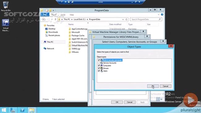201x113 pixels.
Task: Switch to the Home ribbon tab
Action: click(54, 15)
